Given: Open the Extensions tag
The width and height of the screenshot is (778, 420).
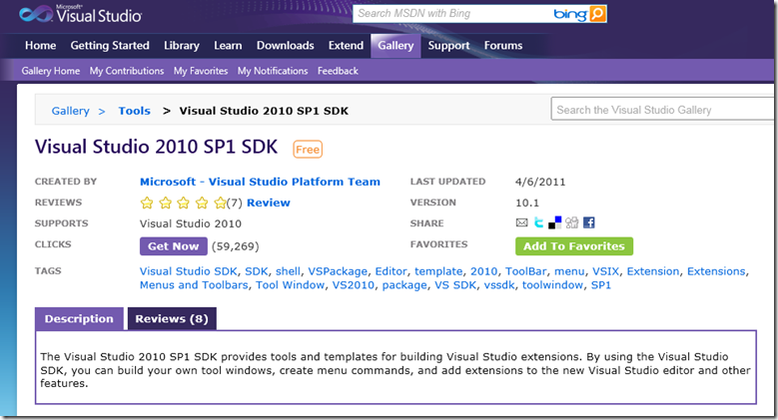Looking at the screenshot, I should 716,271.
